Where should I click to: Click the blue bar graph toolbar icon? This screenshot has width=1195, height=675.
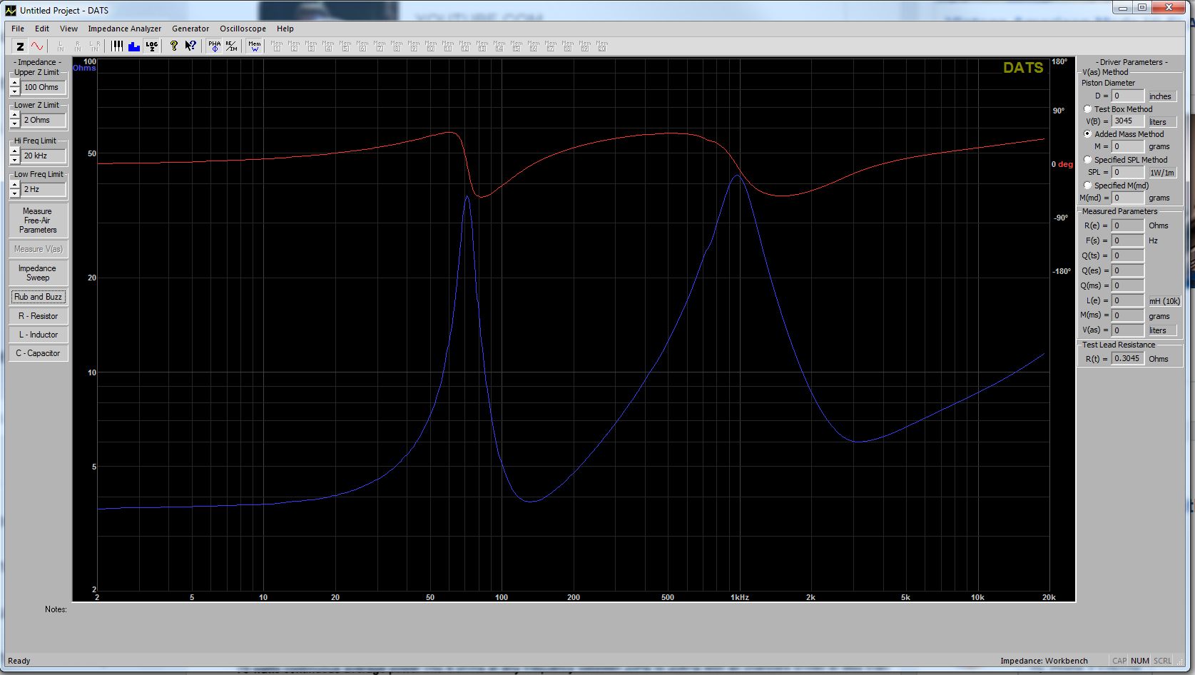point(134,46)
